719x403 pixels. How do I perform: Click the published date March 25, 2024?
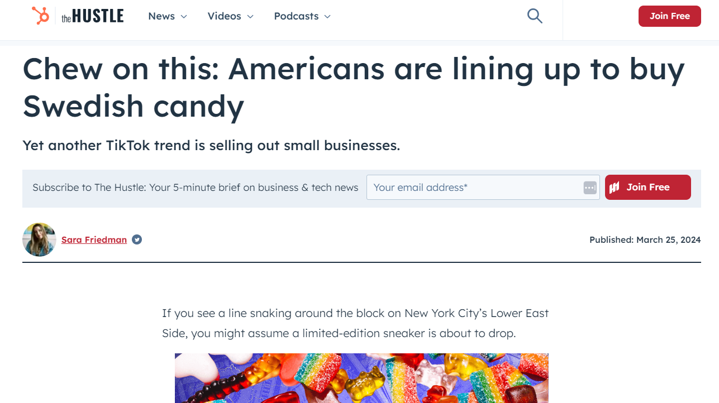(645, 240)
